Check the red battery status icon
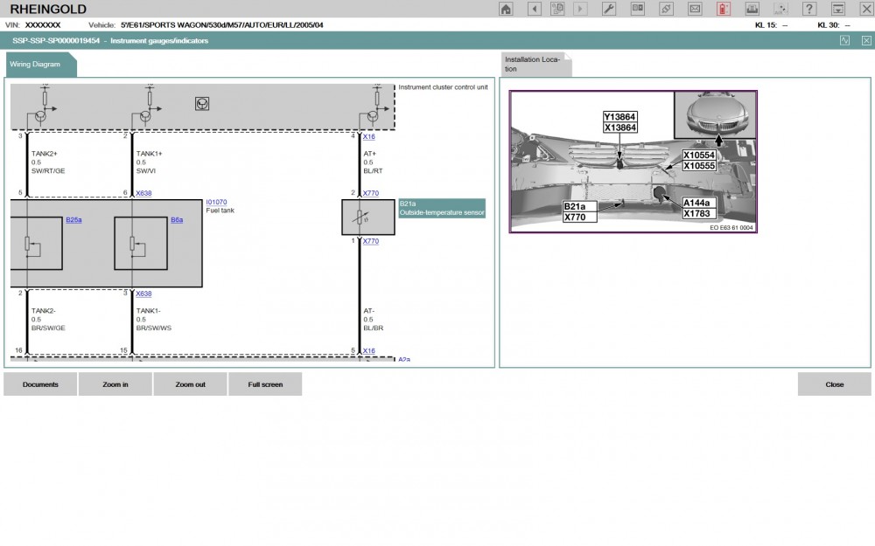This screenshot has height=546, width=875. point(724,9)
